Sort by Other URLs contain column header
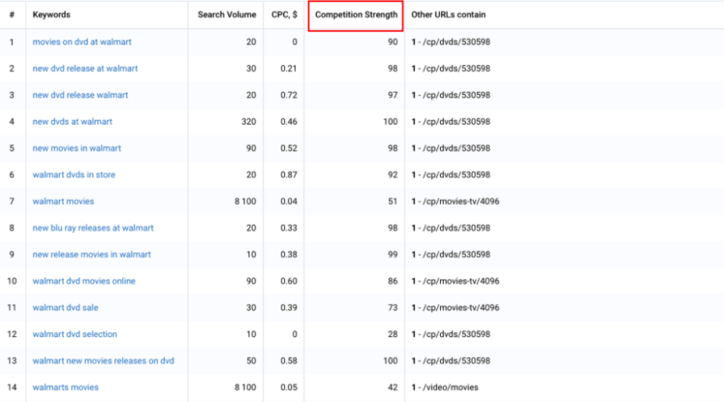 pyautogui.click(x=448, y=14)
